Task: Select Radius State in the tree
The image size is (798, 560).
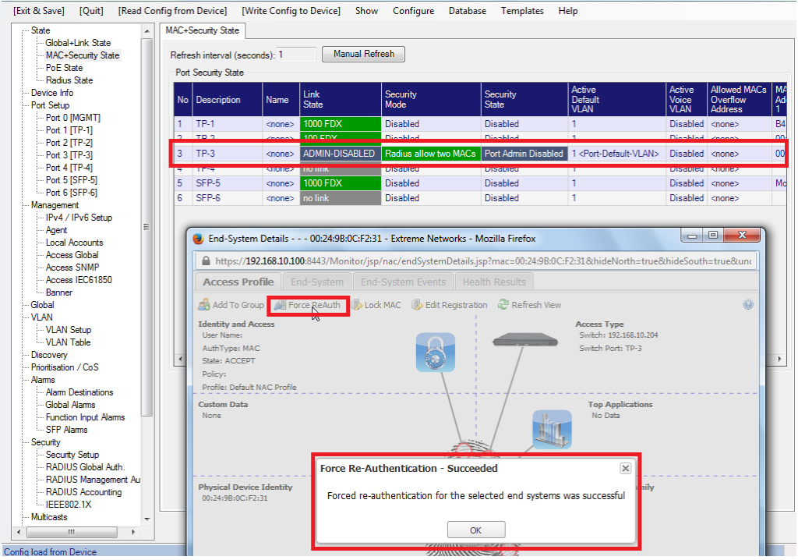Action: point(69,80)
